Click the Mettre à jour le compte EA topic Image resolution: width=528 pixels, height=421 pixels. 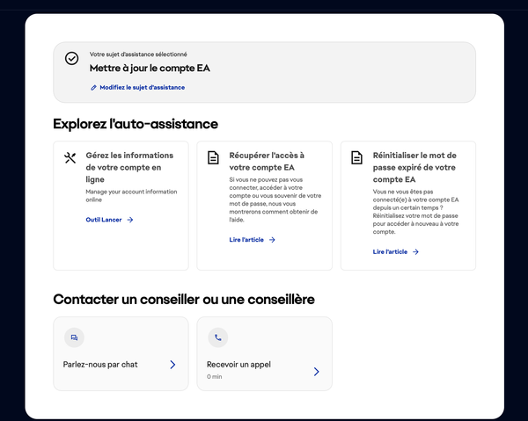point(150,68)
